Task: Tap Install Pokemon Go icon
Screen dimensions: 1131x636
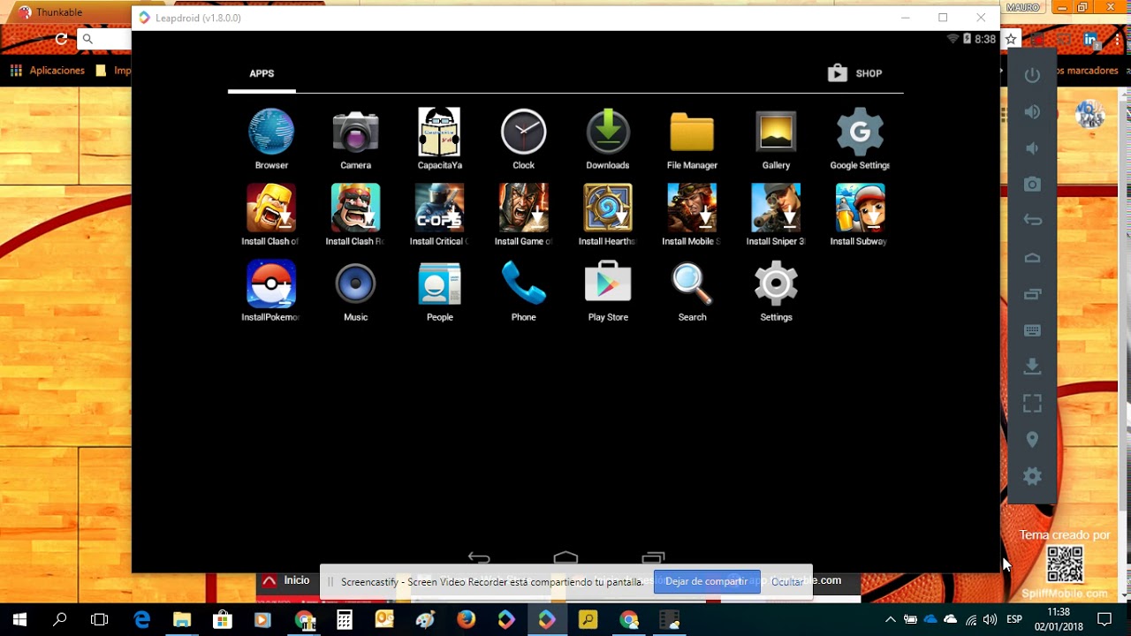Action: click(x=271, y=284)
